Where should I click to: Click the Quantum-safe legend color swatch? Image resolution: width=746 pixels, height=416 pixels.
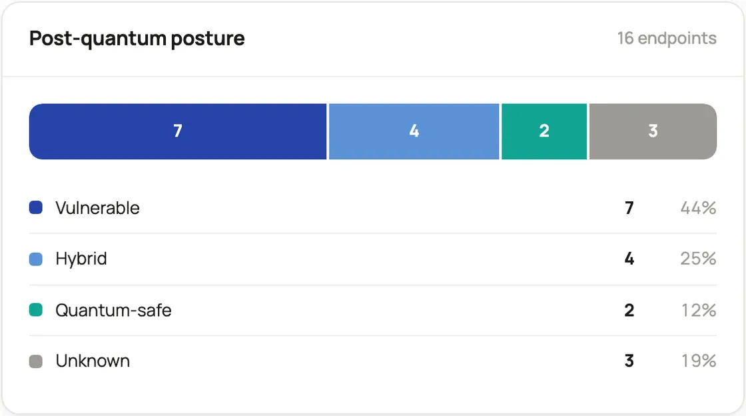(x=36, y=310)
